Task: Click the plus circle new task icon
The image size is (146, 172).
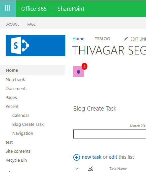Action: pyautogui.click(x=77, y=157)
